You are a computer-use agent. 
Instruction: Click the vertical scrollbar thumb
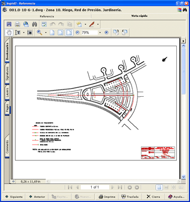pyautogui.click(x=184, y=71)
